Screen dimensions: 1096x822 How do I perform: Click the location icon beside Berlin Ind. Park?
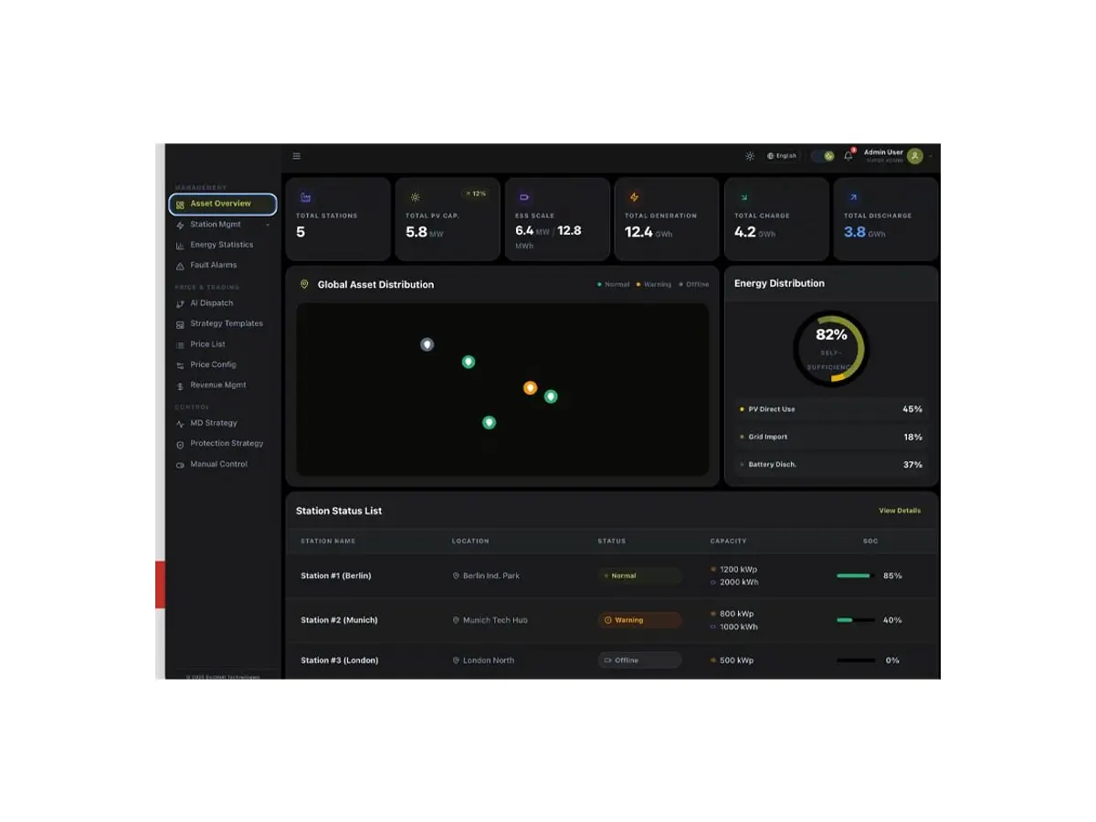(x=456, y=576)
